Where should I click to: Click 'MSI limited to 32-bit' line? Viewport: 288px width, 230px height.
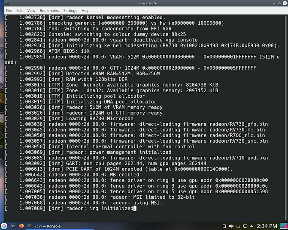pos(121,197)
